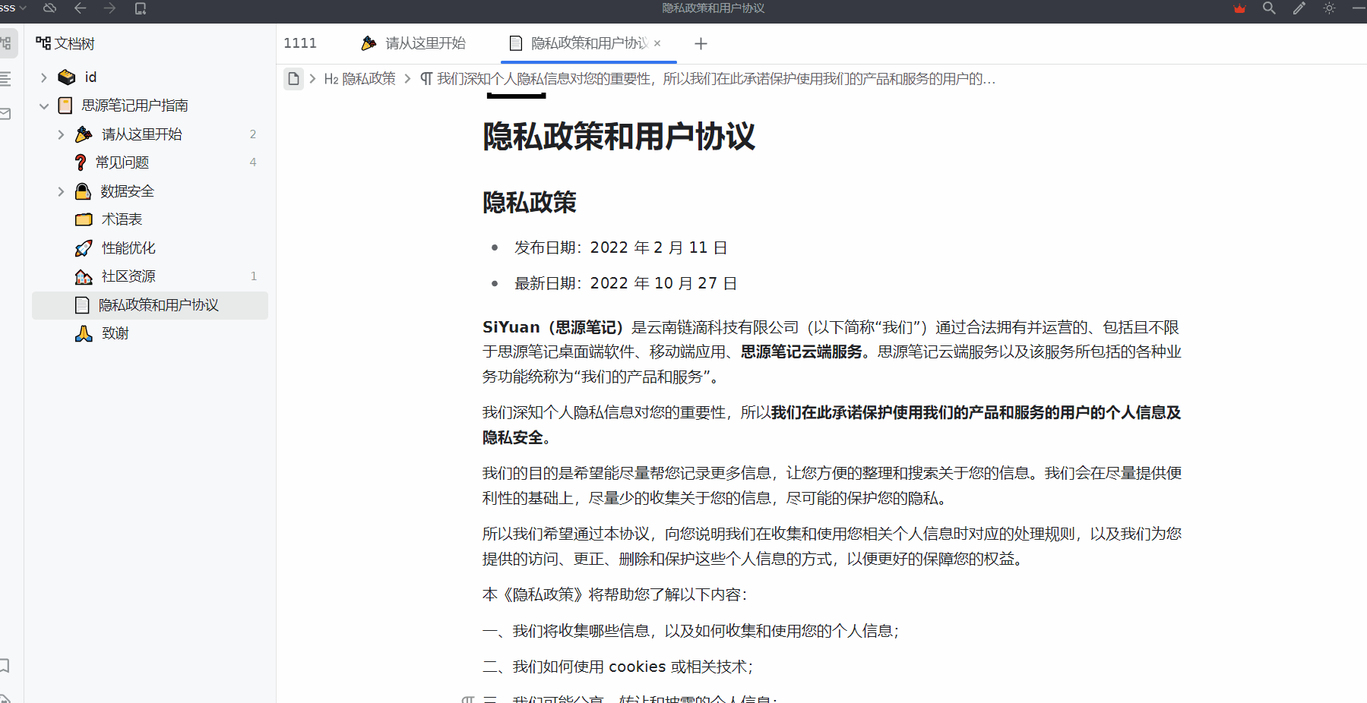Click the 最新日期 list item
Viewport: 1367px width, 703px height.
[x=625, y=283]
